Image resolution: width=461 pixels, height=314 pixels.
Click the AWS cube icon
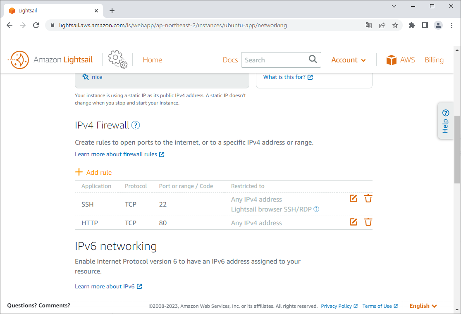click(x=392, y=59)
